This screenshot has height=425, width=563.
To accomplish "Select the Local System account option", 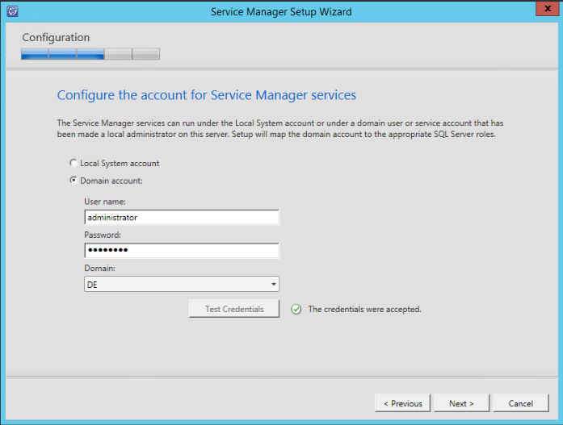I will click(74, 163).
